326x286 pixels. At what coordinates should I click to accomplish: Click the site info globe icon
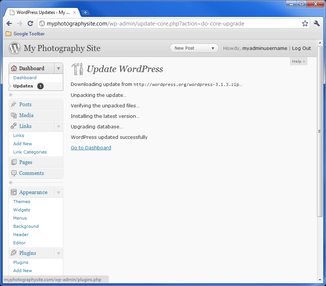(x=42, y=24)
